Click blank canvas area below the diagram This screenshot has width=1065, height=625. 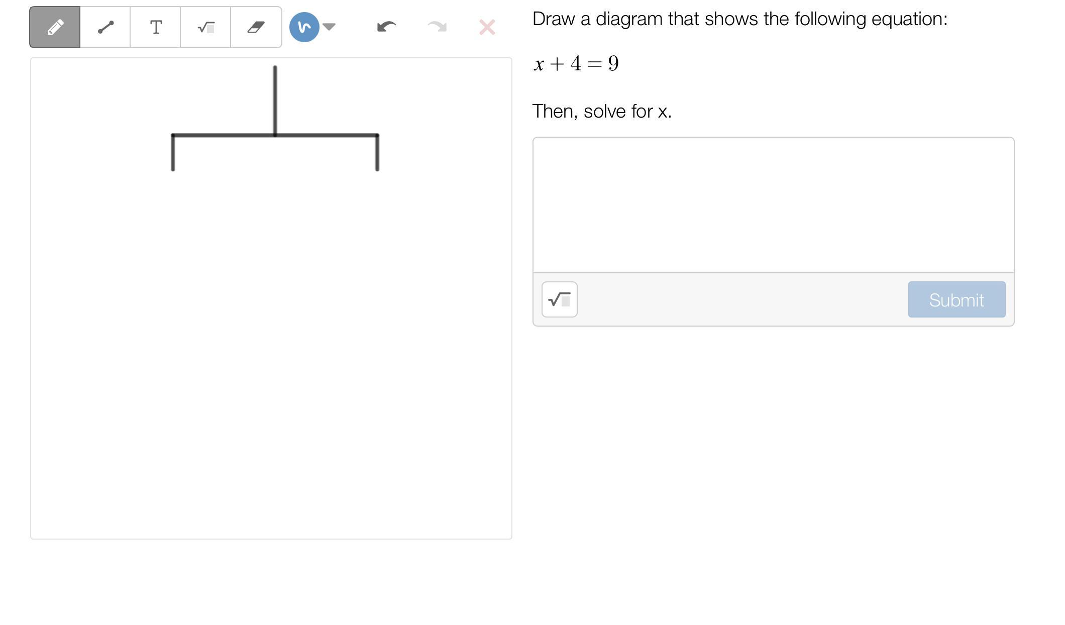(271, 352)
